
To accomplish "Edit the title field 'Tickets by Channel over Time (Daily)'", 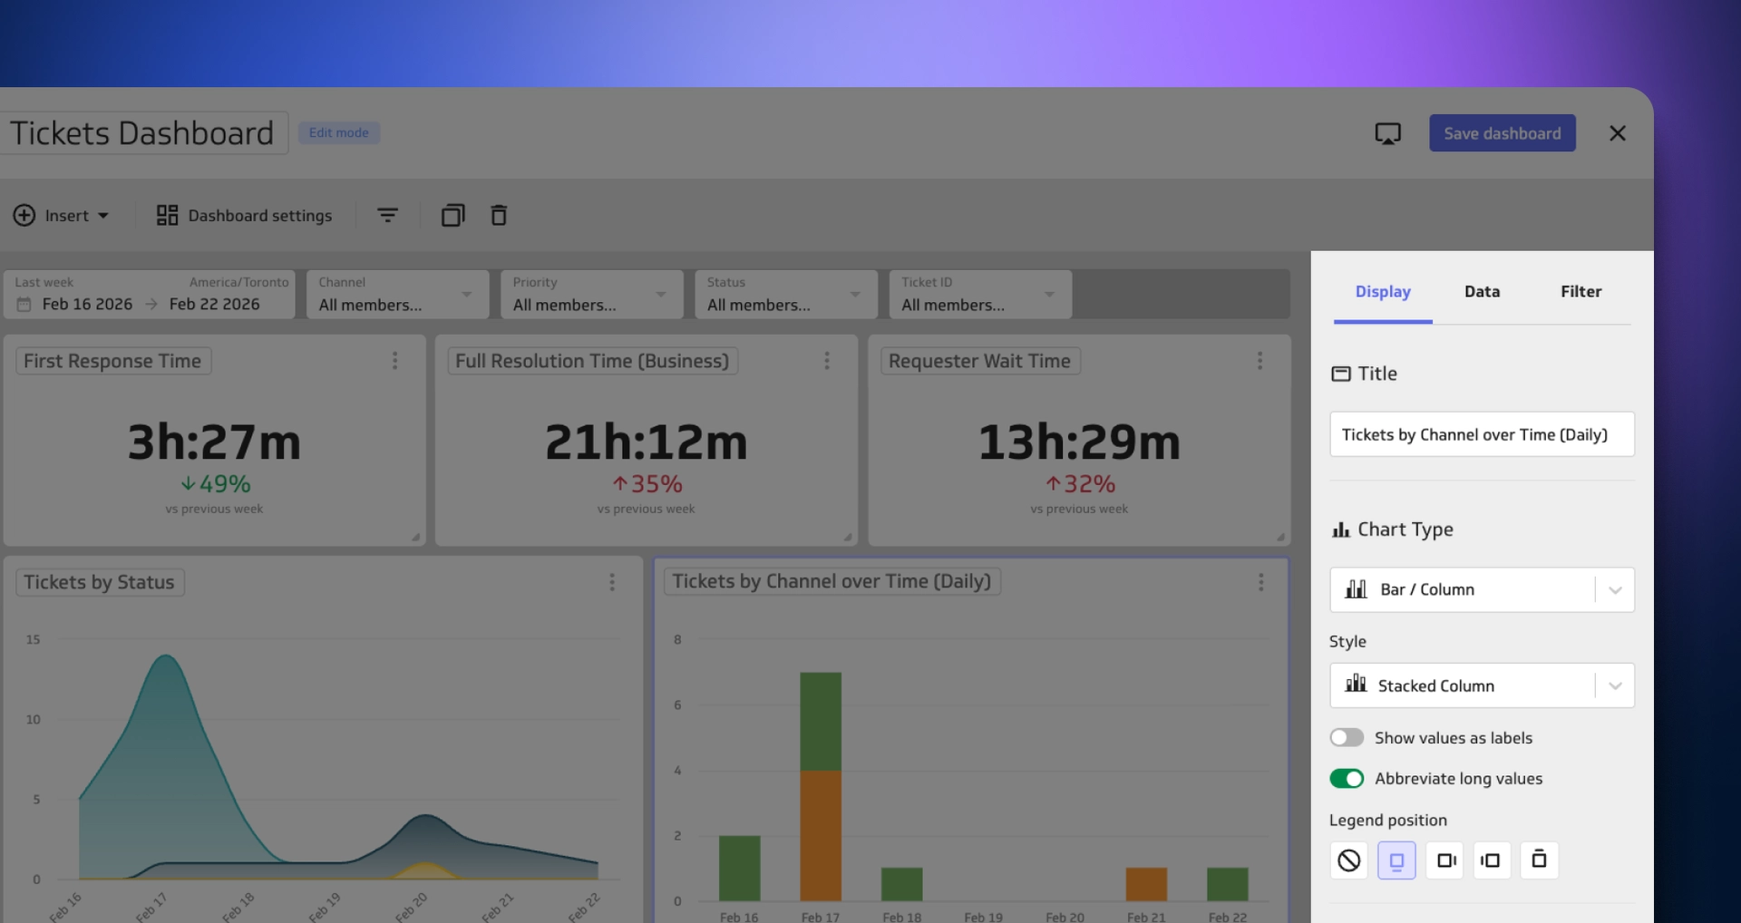I will point(1481,434).
